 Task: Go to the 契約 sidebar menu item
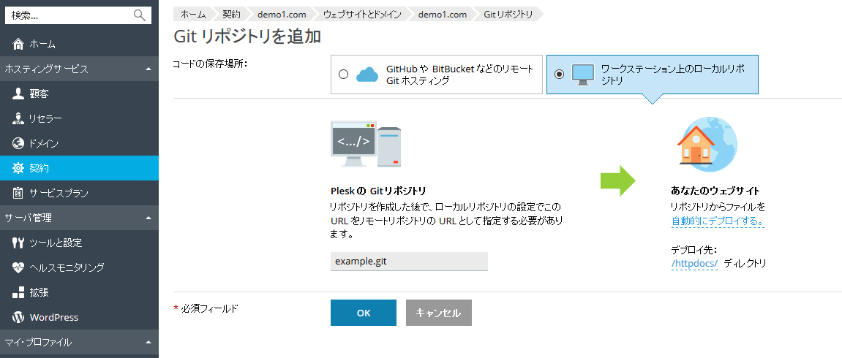coord(40,168)
